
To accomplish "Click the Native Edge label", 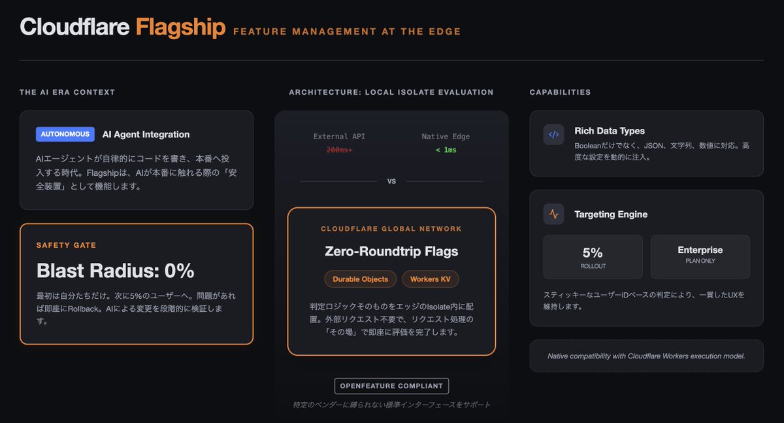I will point(446,137).
